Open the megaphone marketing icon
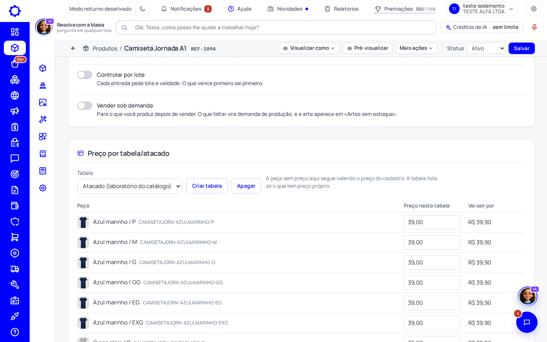Image resolution: width=547 pixels, height=342 pixels. pyautogui.click(x=15, y=111)
